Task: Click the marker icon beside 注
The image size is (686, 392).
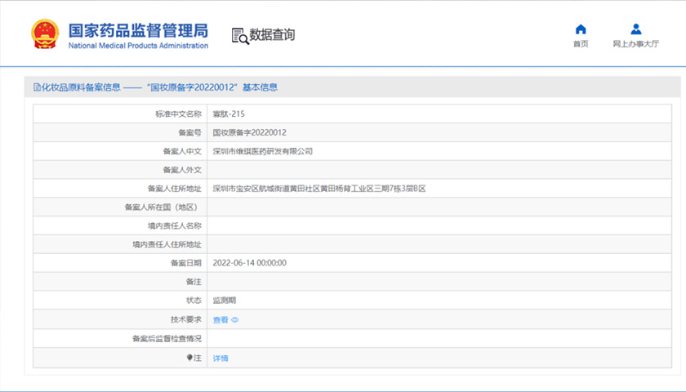Action: [x=189, y=358]
